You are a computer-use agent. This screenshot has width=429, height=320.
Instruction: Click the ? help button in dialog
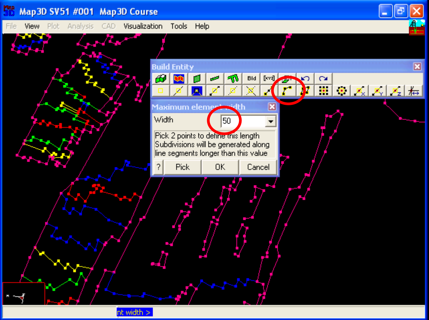pos(158,167)
